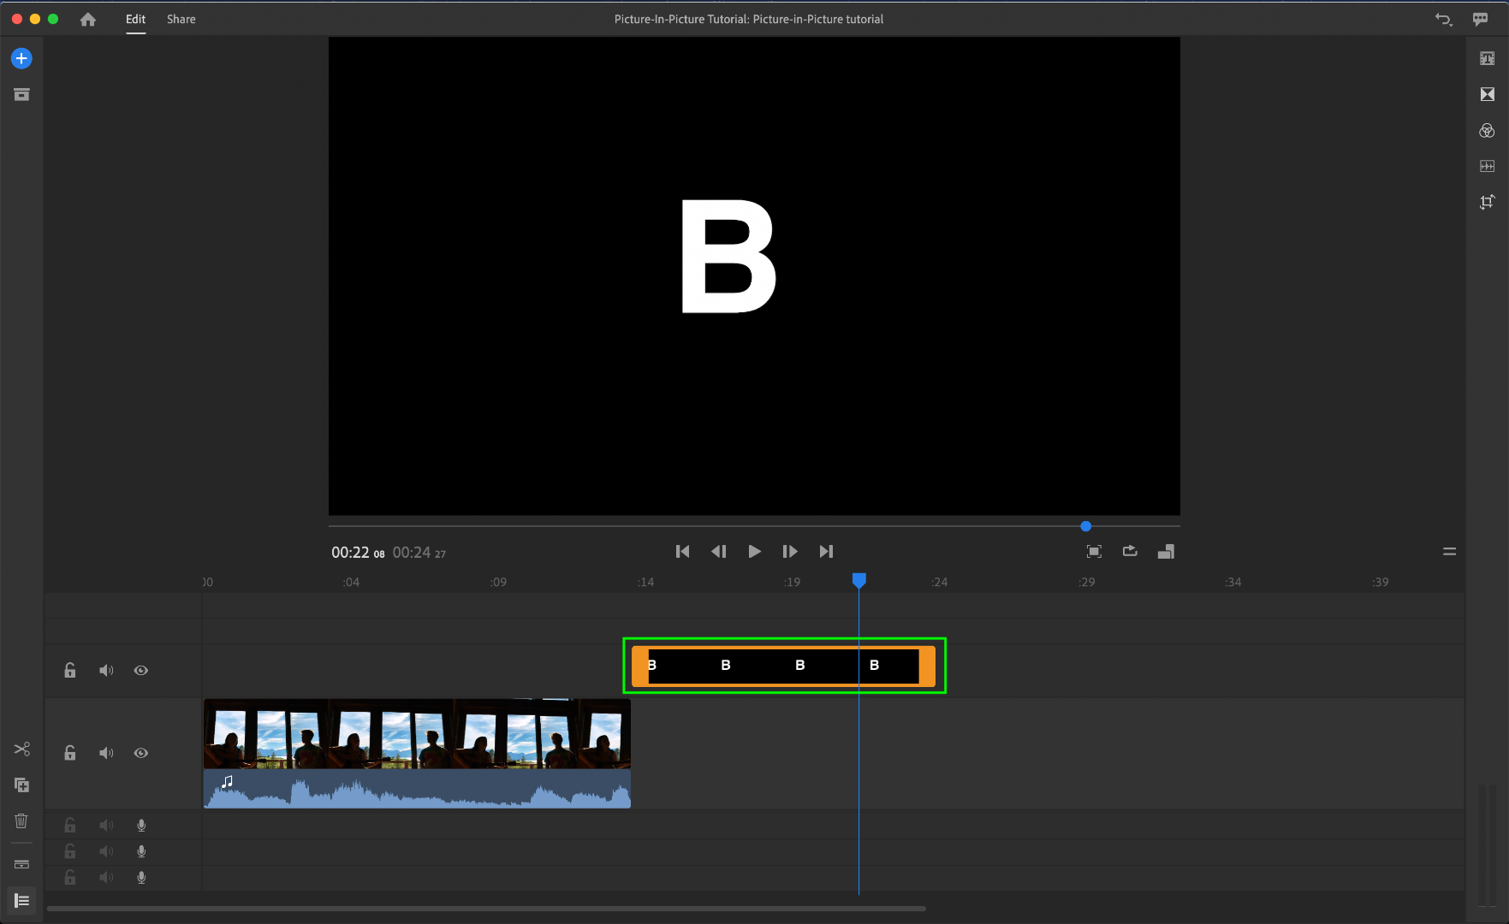Hide the B title track with eye icon

pos(141,670)
